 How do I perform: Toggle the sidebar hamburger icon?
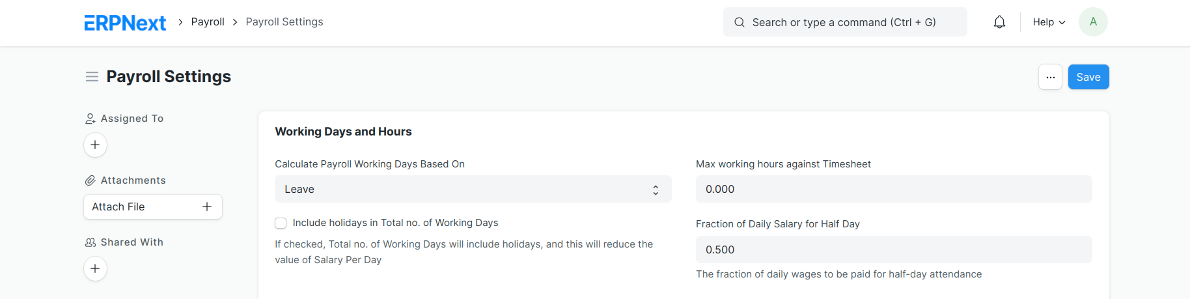(92, 77)
